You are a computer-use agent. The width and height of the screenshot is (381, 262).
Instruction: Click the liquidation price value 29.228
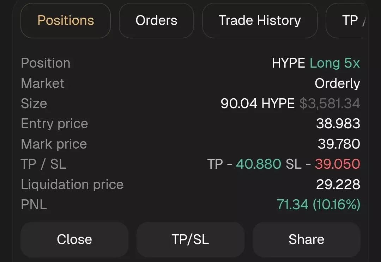tap(338, 185)
